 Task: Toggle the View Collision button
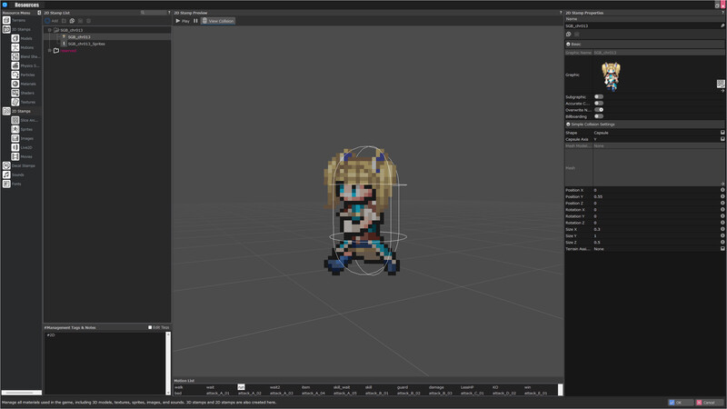tap(218, 21)
